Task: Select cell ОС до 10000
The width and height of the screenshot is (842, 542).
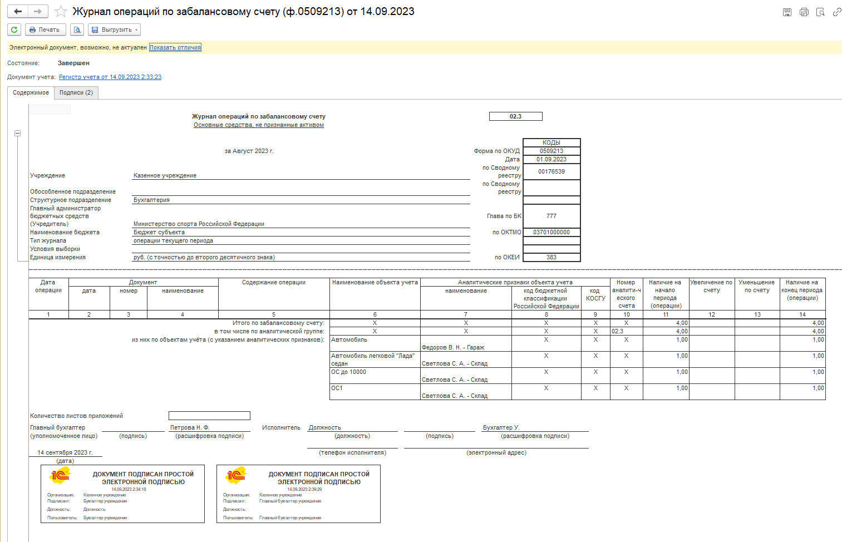Action: pyautogui.click(x=375, y=376)
